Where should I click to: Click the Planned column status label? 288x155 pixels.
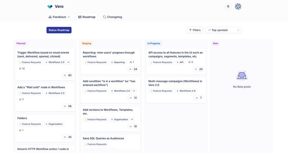pyautogui.click(x=21, y=43)
